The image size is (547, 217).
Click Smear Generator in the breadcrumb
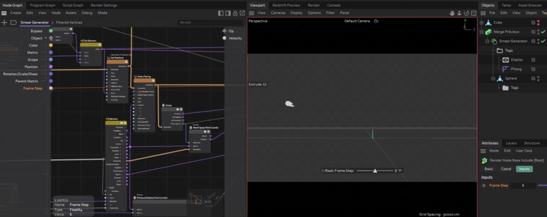(34, 22)
